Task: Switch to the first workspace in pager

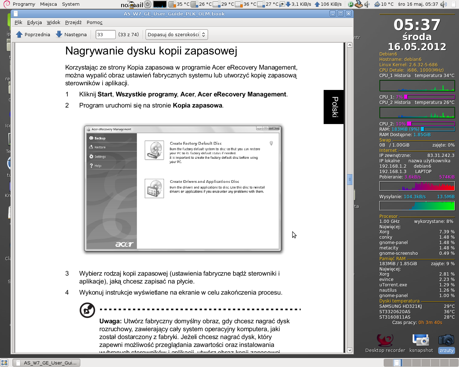Action: click(388, 363)
